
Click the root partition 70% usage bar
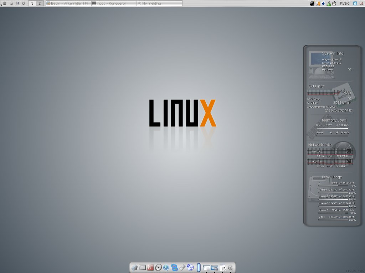333,186
